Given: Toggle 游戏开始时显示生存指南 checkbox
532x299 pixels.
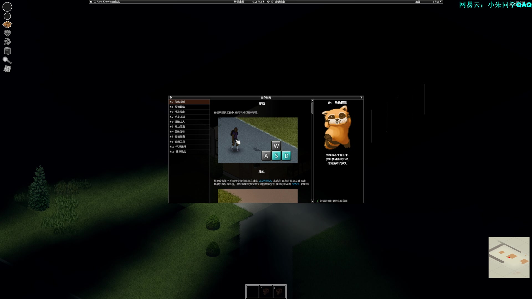Looking at the screenshot, I should click(x=317, y=201).
